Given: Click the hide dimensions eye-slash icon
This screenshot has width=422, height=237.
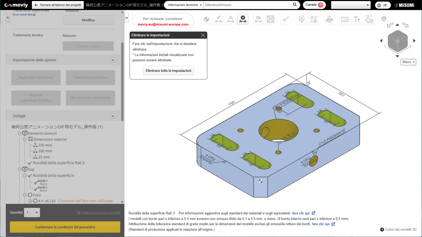Looking at the screenshot, I should pyautogui.click(x=258, y=19).
